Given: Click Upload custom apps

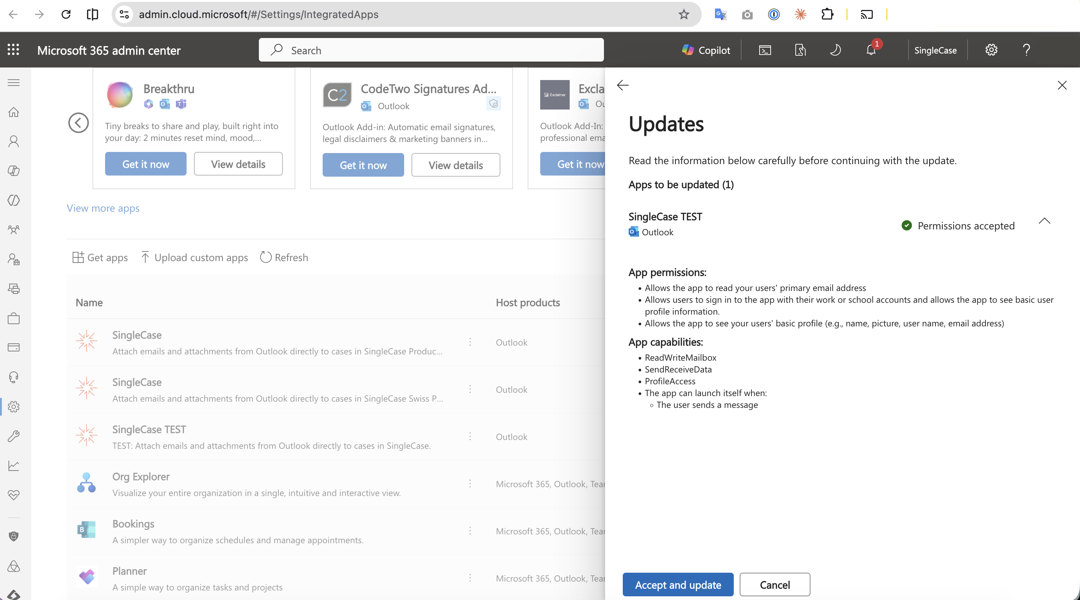Looking at the screenshot, I should 194,257.
